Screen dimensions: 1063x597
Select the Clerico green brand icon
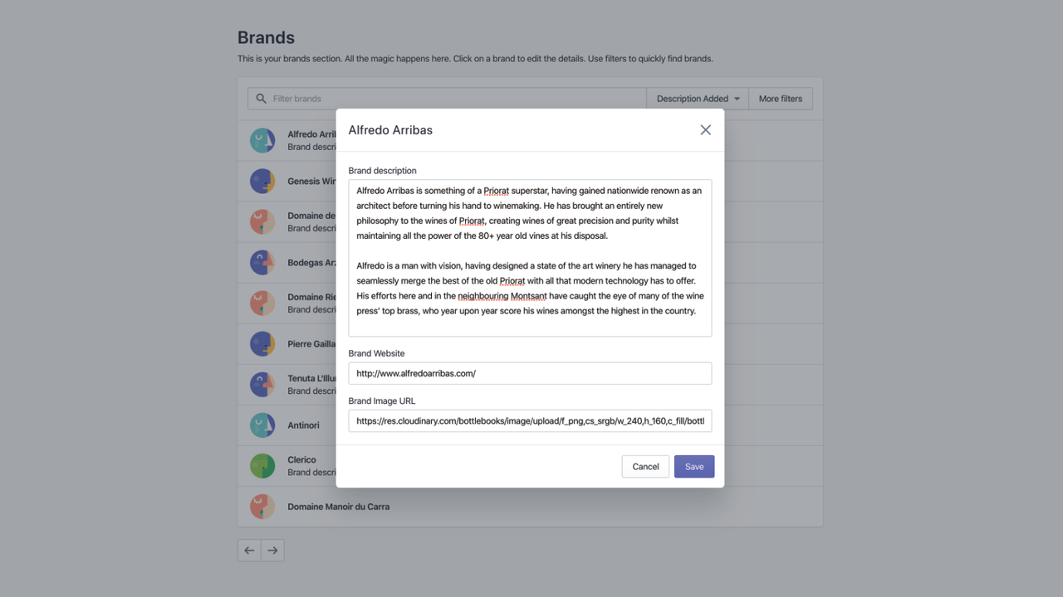point(262,465)
